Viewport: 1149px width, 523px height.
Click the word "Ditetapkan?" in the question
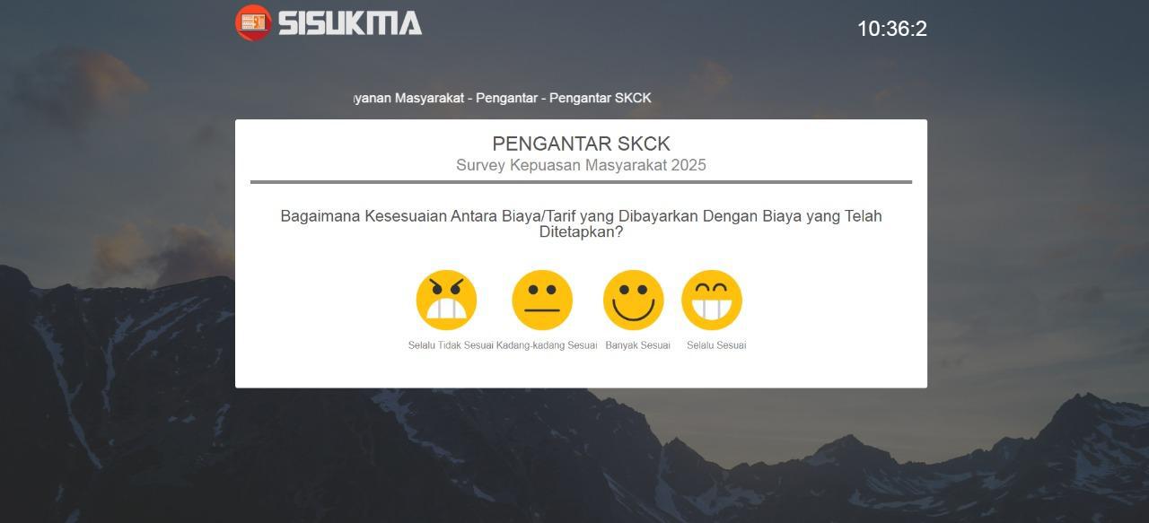[x=582, y=231]
